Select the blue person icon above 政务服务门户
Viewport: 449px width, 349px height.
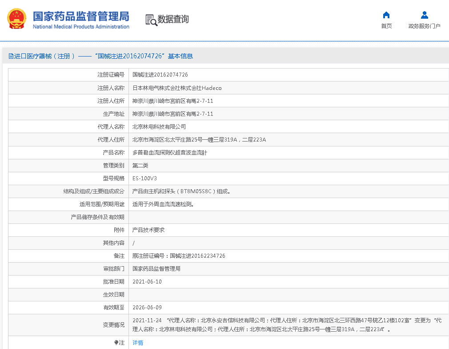425,15
